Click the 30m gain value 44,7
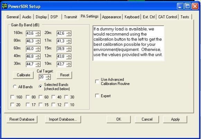Image resolution: width=201 pixels, height=139 pixels. [31, 64]
